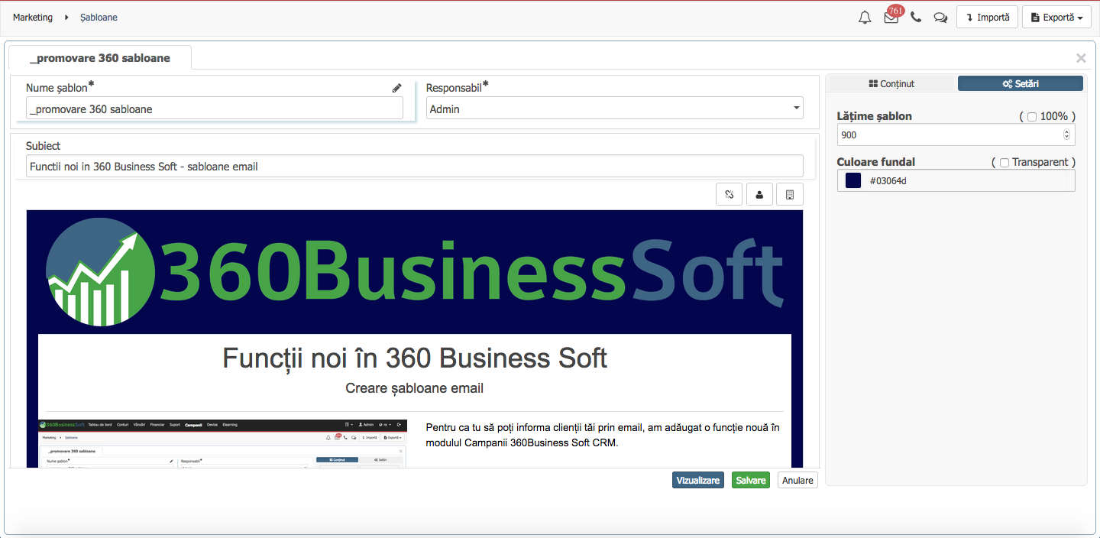Open the mail inbox with 761 badge
Image resolution: width=1100 pixels, height=538 pixels.
(x=891, y=17)
